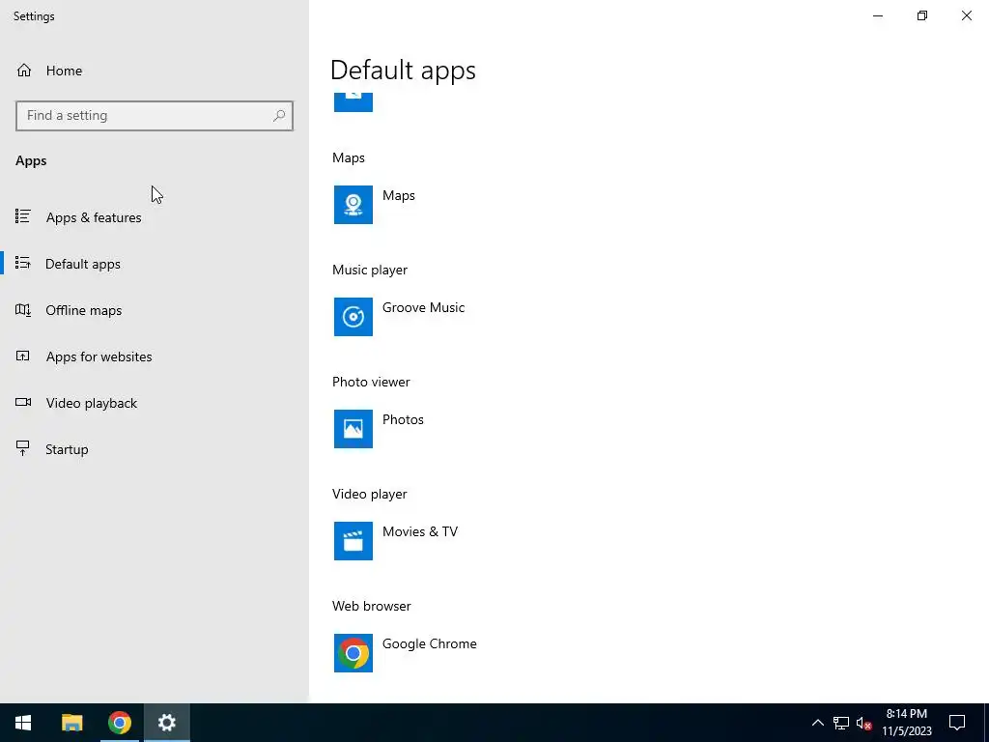
Task: Go to Apps & features
Action: pos(94,217)
